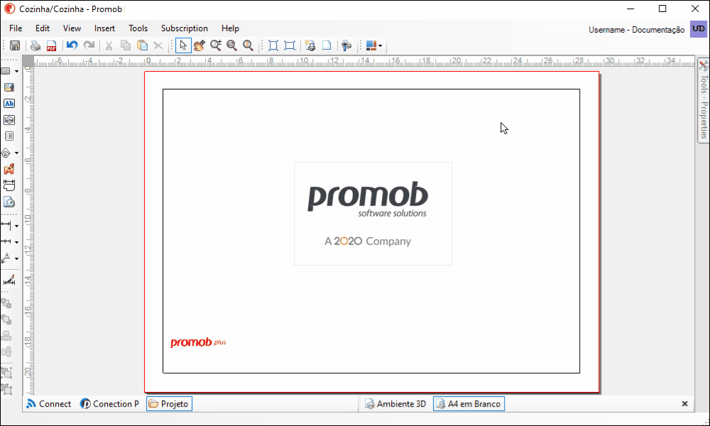Open the Help menu
Screen dimensions: 710x426
pos(230,28)
